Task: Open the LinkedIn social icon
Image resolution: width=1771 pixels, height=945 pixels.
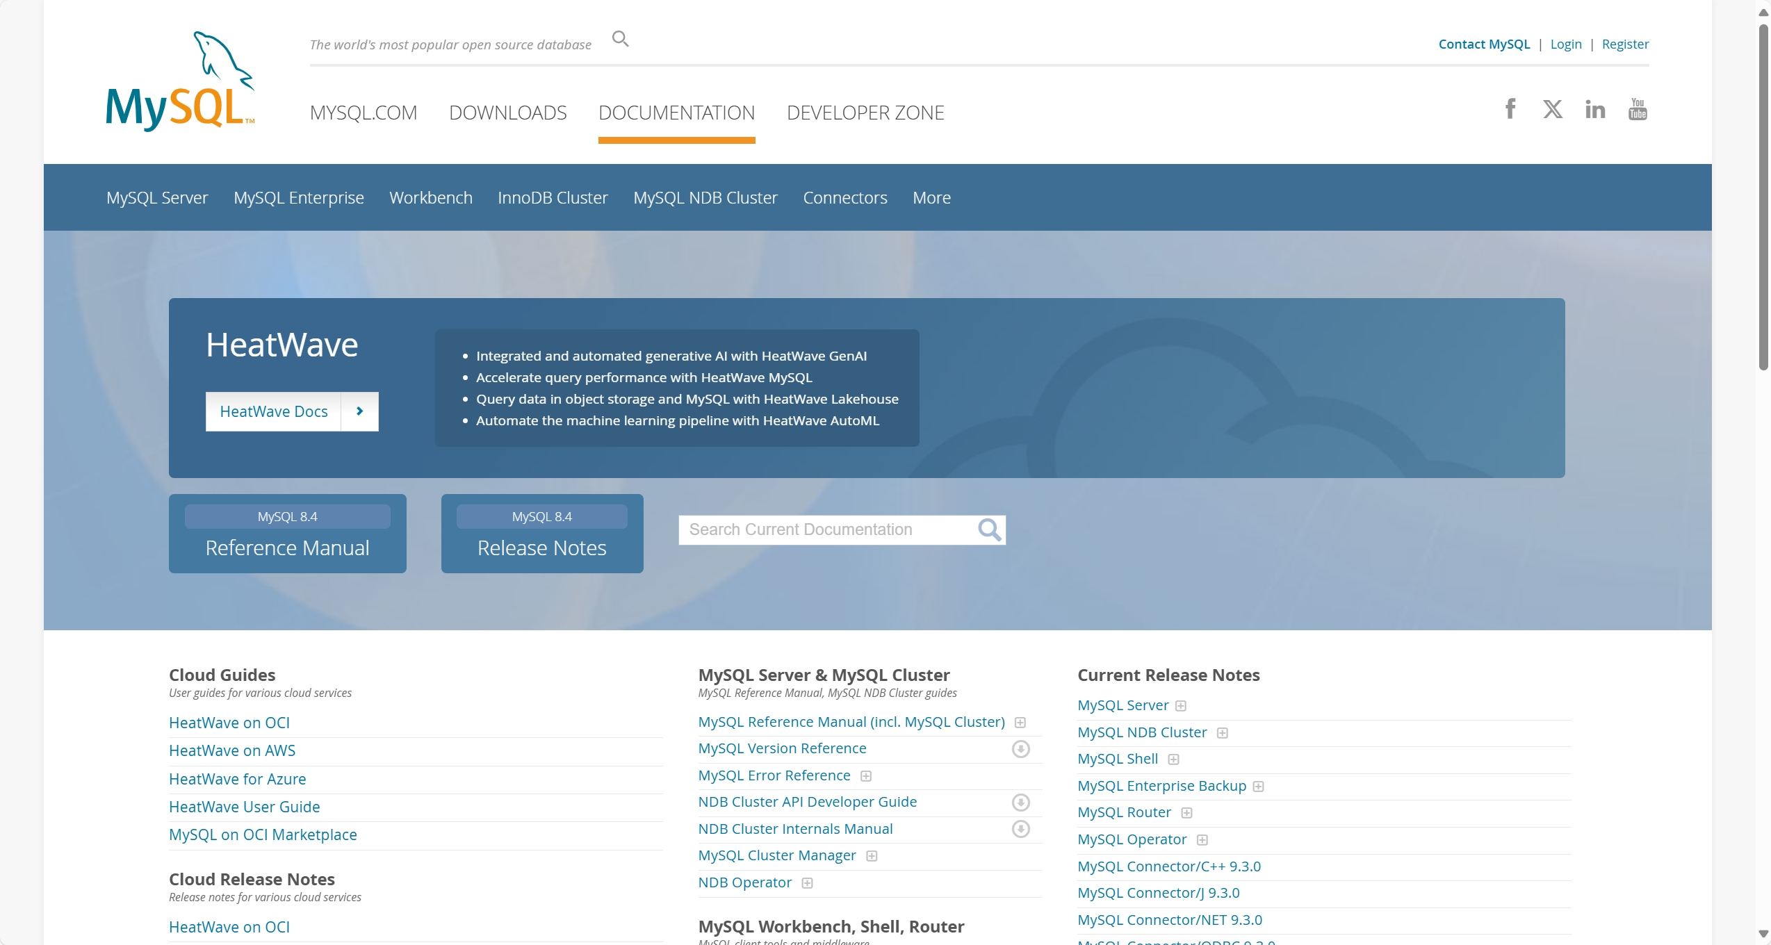Action: [1594, 109]
